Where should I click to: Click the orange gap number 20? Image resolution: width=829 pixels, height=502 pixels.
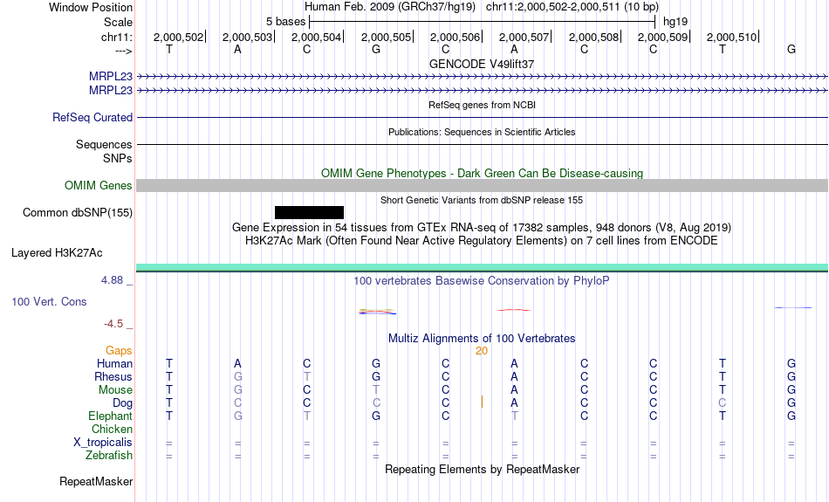(481, 351)
